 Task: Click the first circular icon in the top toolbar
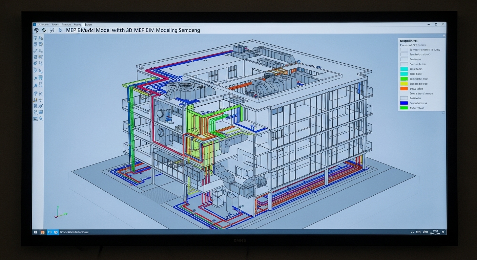pyautogui.click(x=37, y=30)
